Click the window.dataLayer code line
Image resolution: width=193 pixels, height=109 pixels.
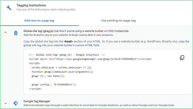(61, 67)
